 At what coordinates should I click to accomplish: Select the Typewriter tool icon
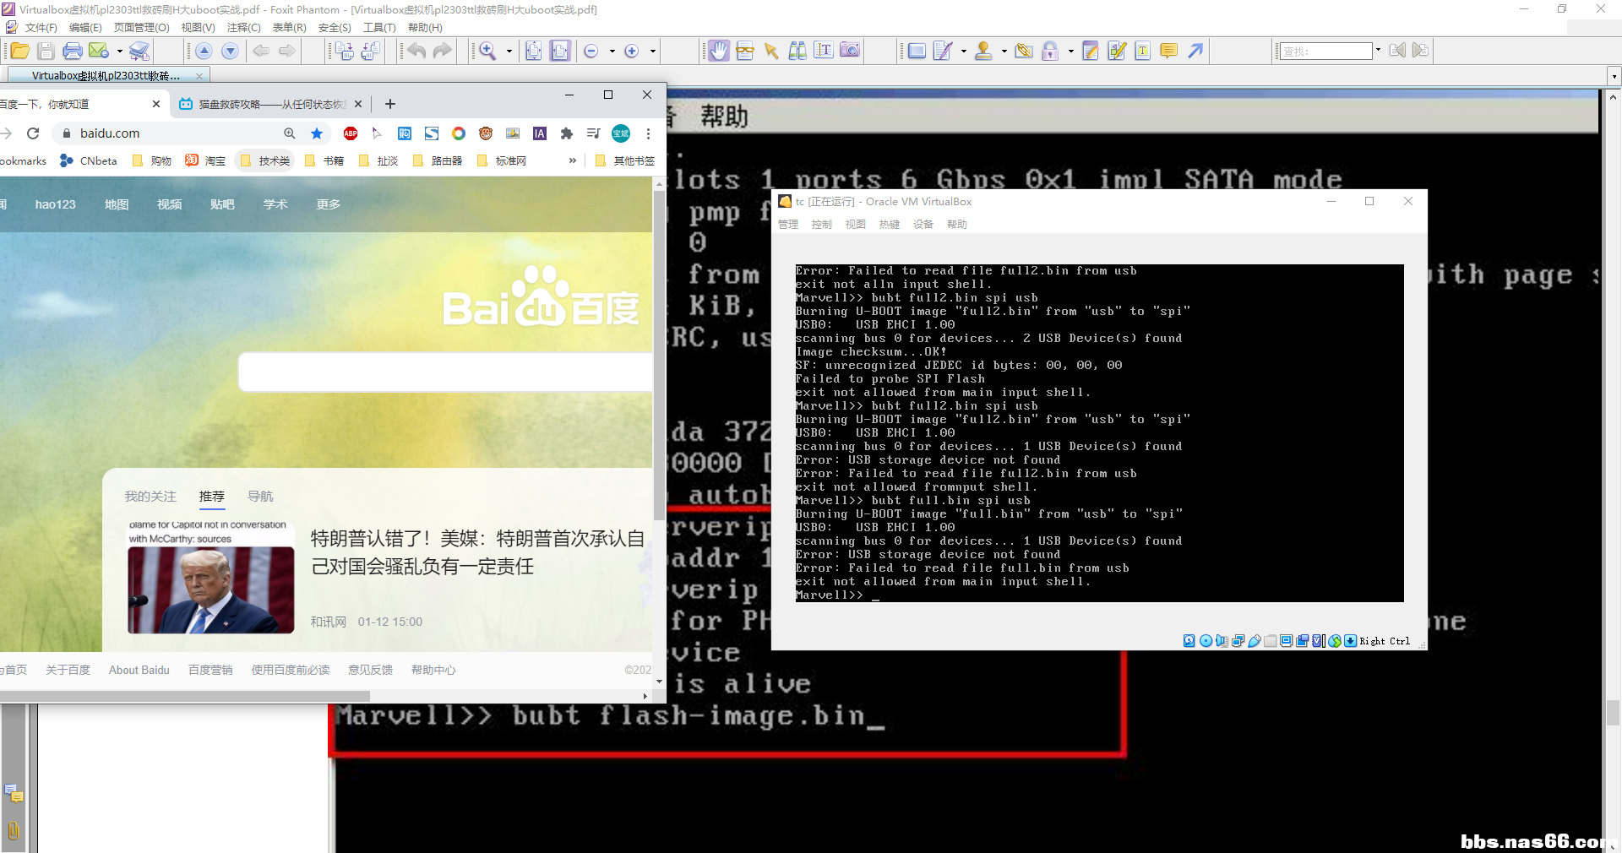pos(1143,51)
